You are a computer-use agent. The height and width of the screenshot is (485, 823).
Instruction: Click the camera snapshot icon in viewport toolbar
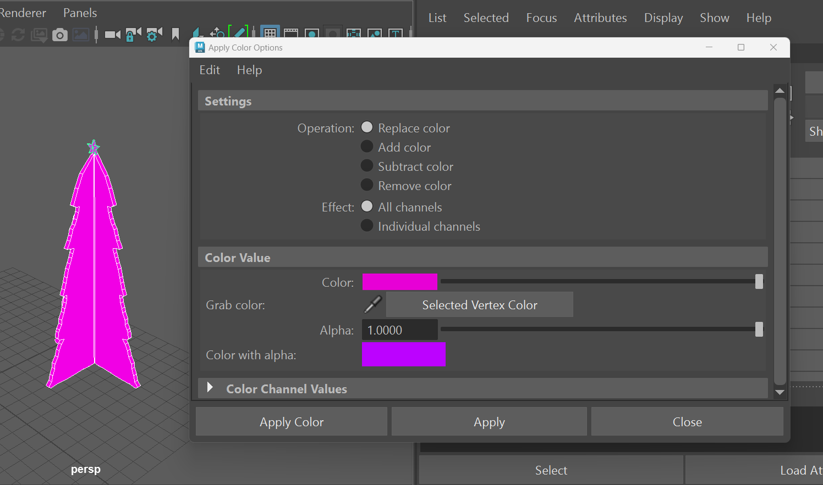[x=60, y=35]
